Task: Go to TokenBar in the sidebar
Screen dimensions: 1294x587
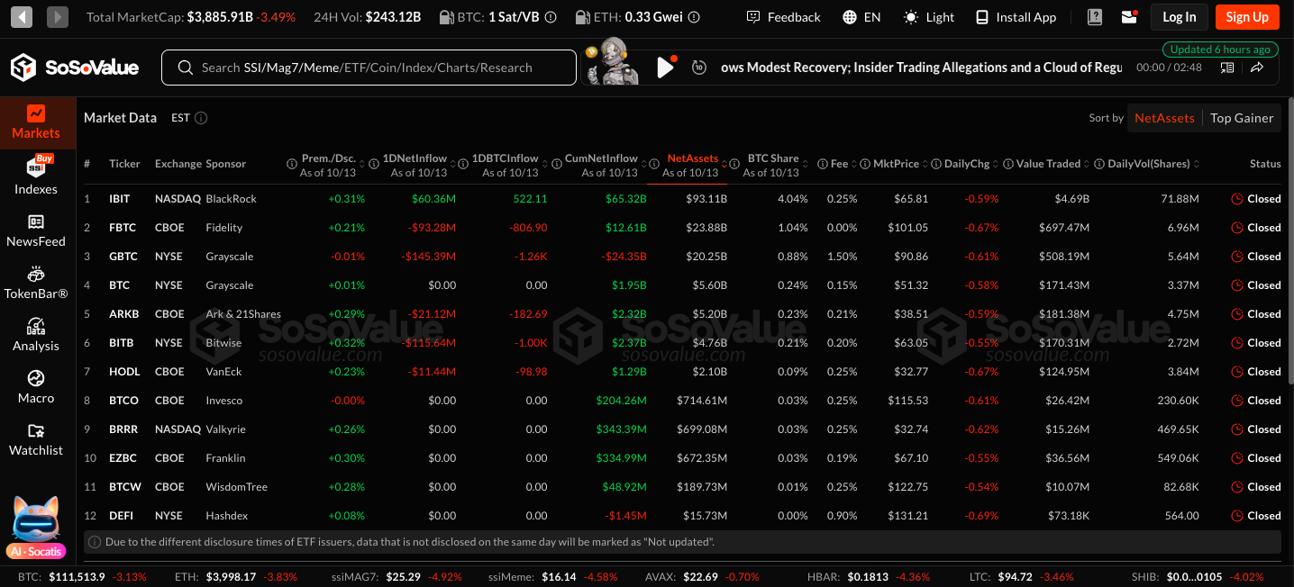Action: [36, 283]
